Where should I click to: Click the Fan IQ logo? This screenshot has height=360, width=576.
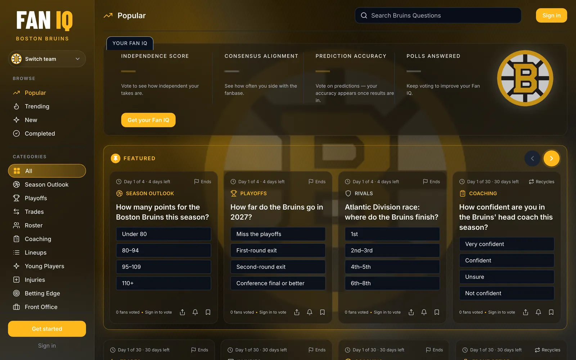[44, 21]
